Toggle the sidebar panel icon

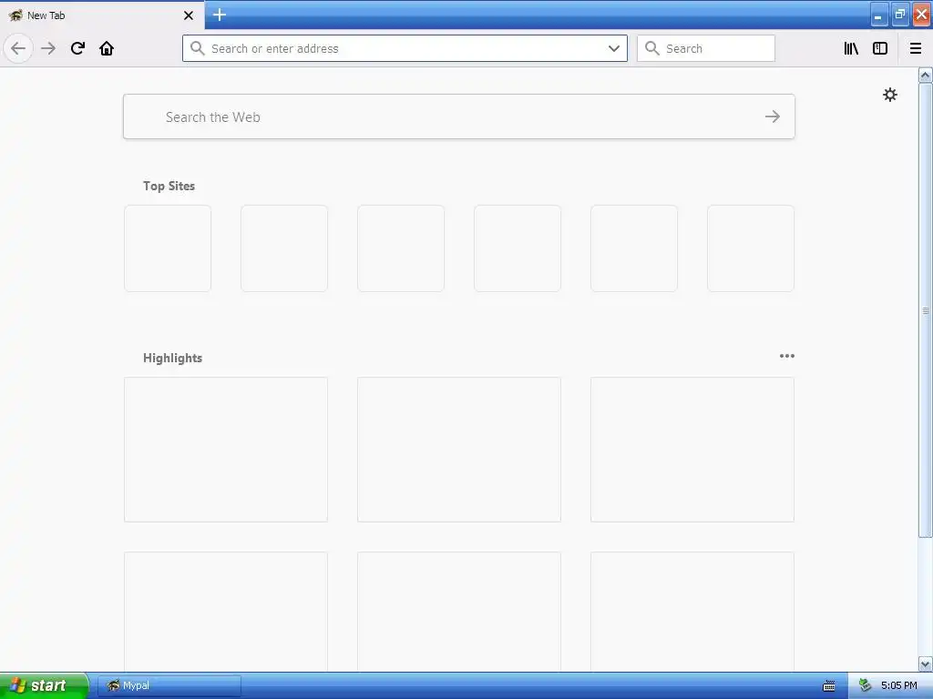(880, 48)
